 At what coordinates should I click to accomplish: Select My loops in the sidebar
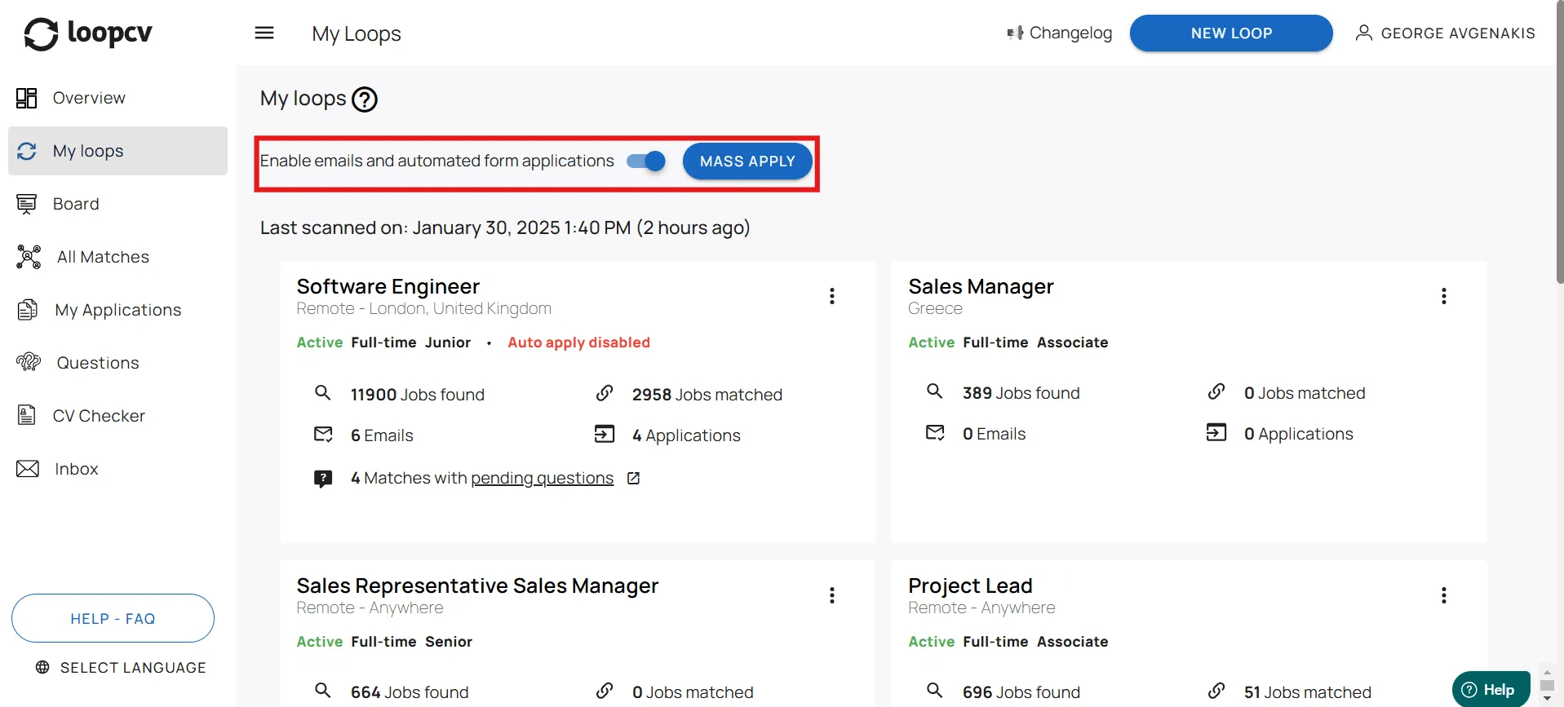[x=117, y=151]
